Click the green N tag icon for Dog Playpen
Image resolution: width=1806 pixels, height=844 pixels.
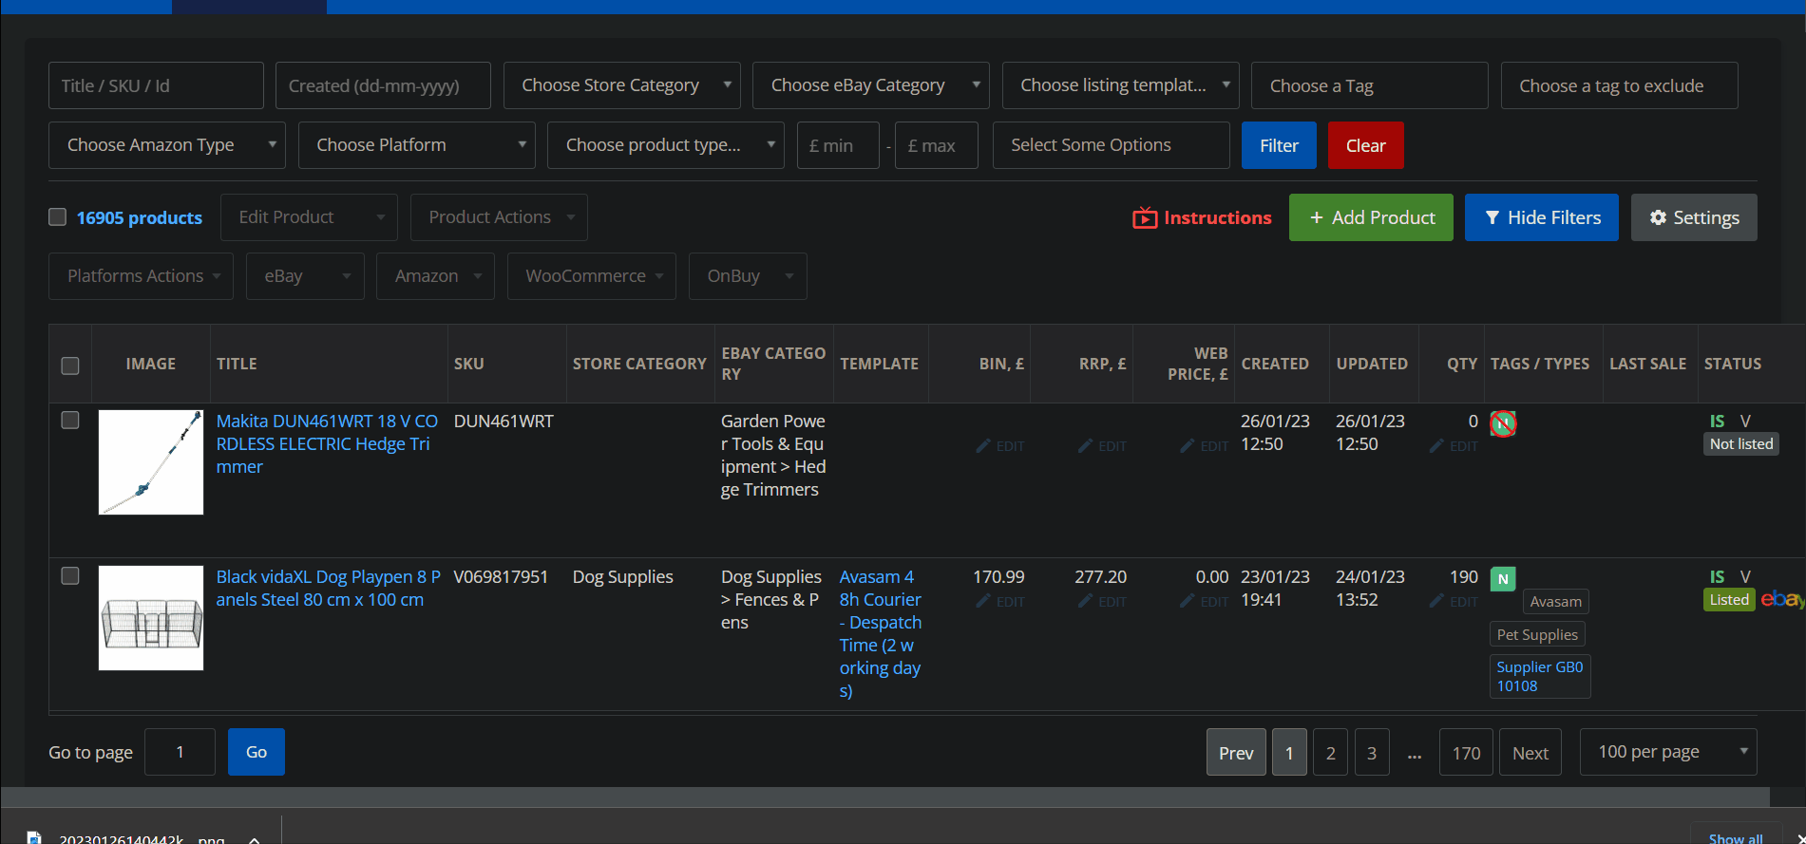1503,579
